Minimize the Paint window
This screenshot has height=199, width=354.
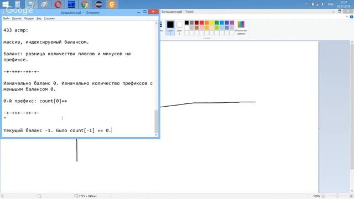[x=334, y=12]
